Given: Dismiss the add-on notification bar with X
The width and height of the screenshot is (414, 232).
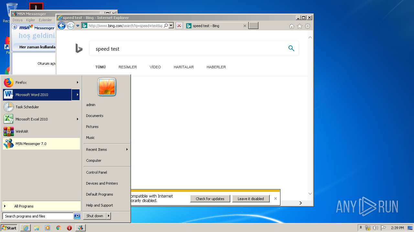Looking at the screenshot, I should click(276, 198).
